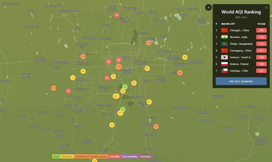Viewport: 272px width, 162px height.
Task: Click the 105 AQI marker near Ruhiy-Muras
Action: [x=180, y=73]
